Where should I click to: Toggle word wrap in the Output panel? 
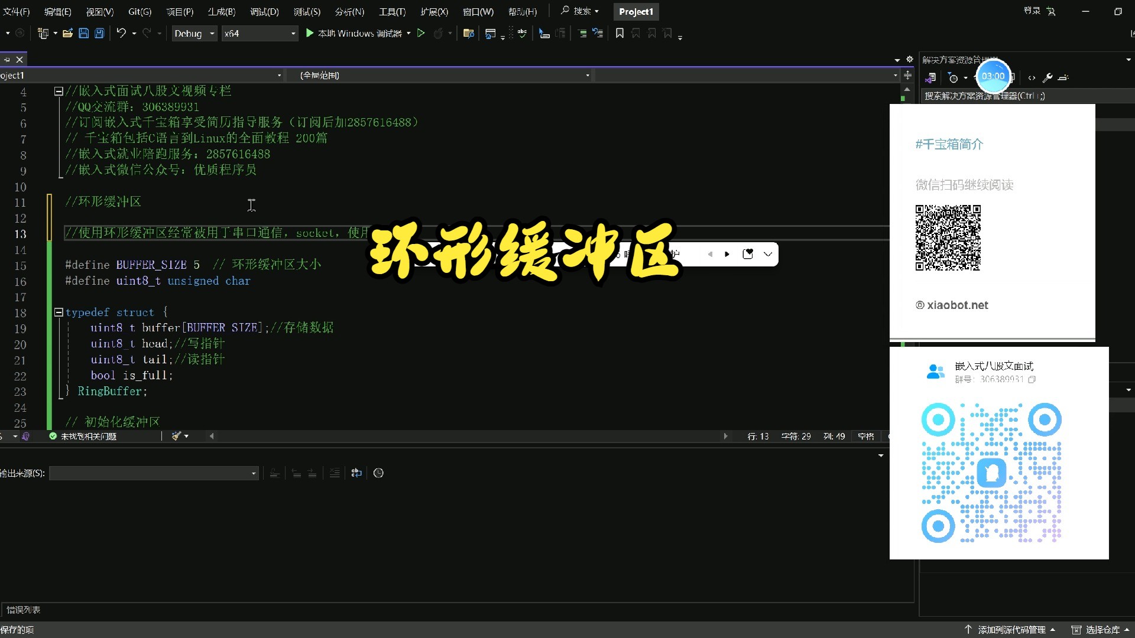[x=356, y=473]
